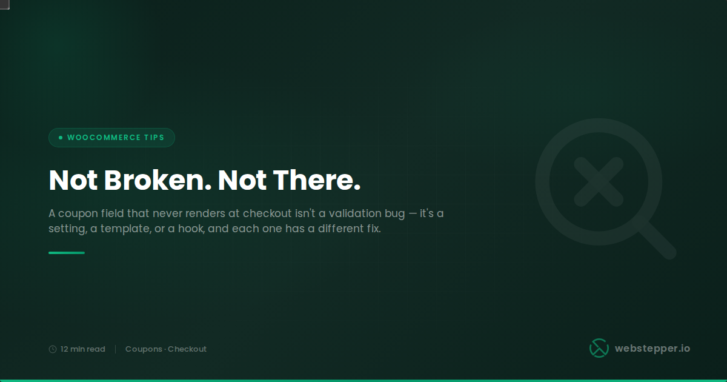Click the WOOCOMMERCE TIPS category badge
Screen dimensions: 727x382
111,138
